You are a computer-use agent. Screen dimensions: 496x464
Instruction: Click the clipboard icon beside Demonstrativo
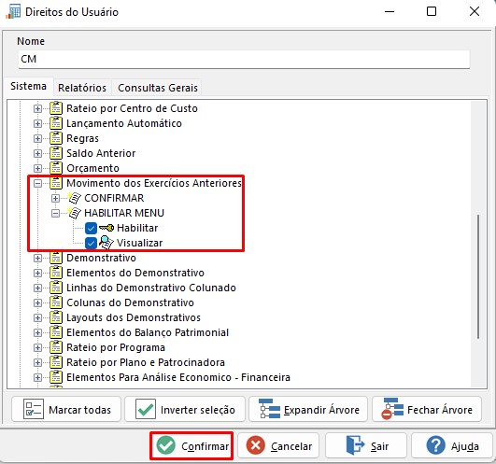pyautogui.click(x=56, y=258)
